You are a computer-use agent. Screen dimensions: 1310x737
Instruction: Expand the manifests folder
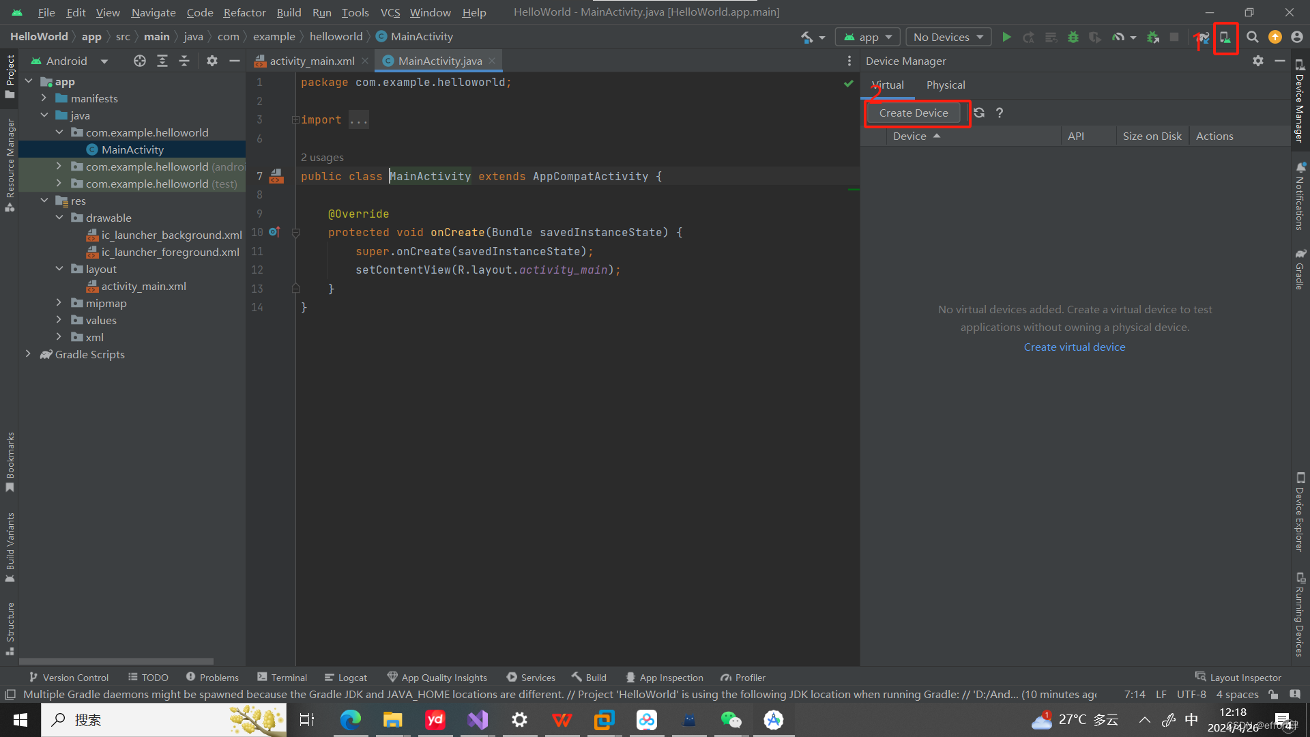tap(44, 99)
